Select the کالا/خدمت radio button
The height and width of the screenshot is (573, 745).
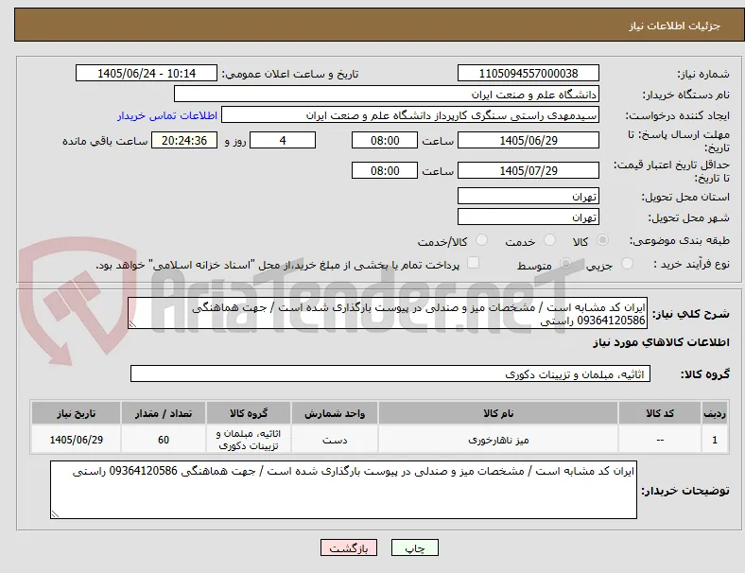coord(482,240)
